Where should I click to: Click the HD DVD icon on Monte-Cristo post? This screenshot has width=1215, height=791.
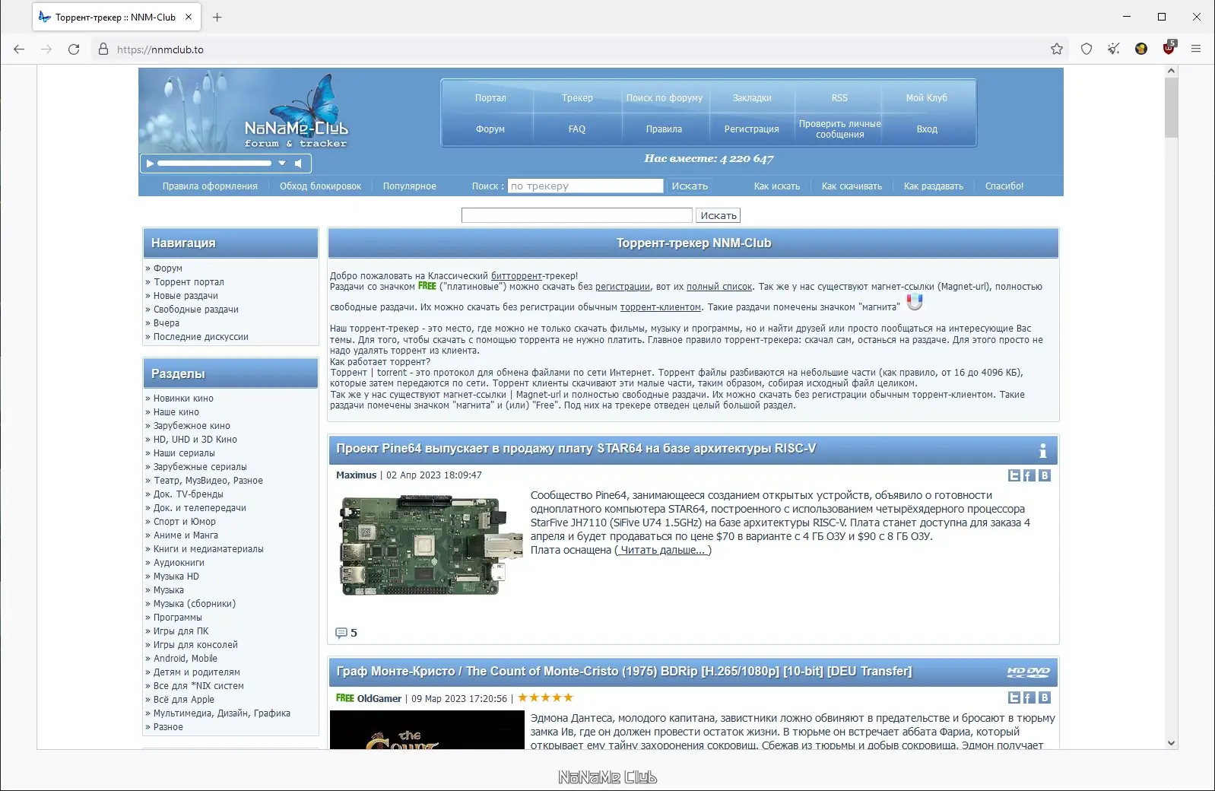[x=1028, y=672]
